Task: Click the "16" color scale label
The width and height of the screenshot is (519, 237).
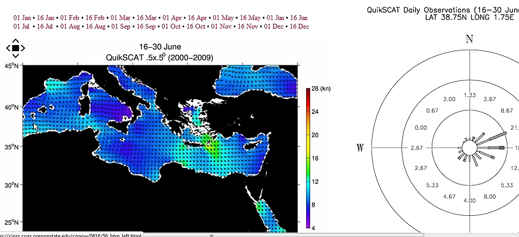Action: [x=315, y=159]
